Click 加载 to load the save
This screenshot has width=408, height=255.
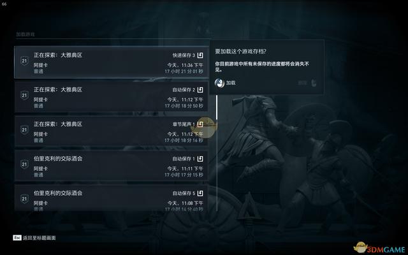click(231, 83)
